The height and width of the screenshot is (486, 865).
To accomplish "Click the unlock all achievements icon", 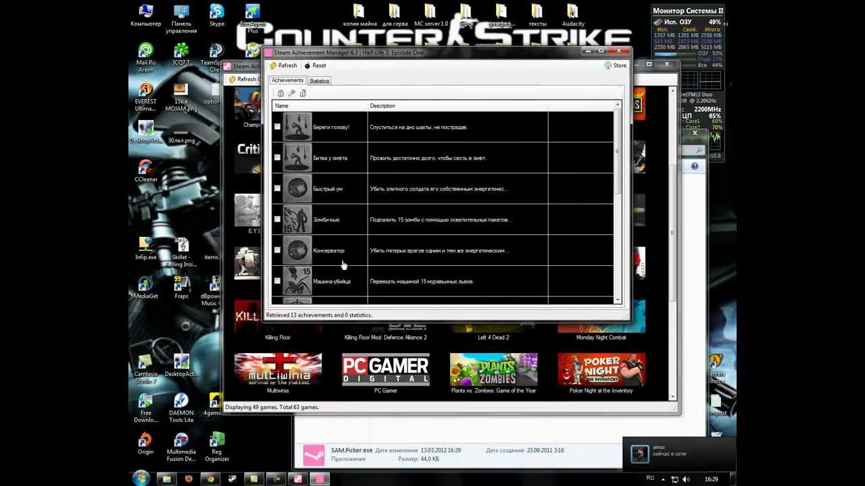I will tap(303, 93).
